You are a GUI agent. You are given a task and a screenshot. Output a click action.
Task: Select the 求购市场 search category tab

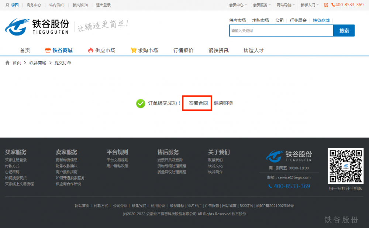(x=260, y=20)
